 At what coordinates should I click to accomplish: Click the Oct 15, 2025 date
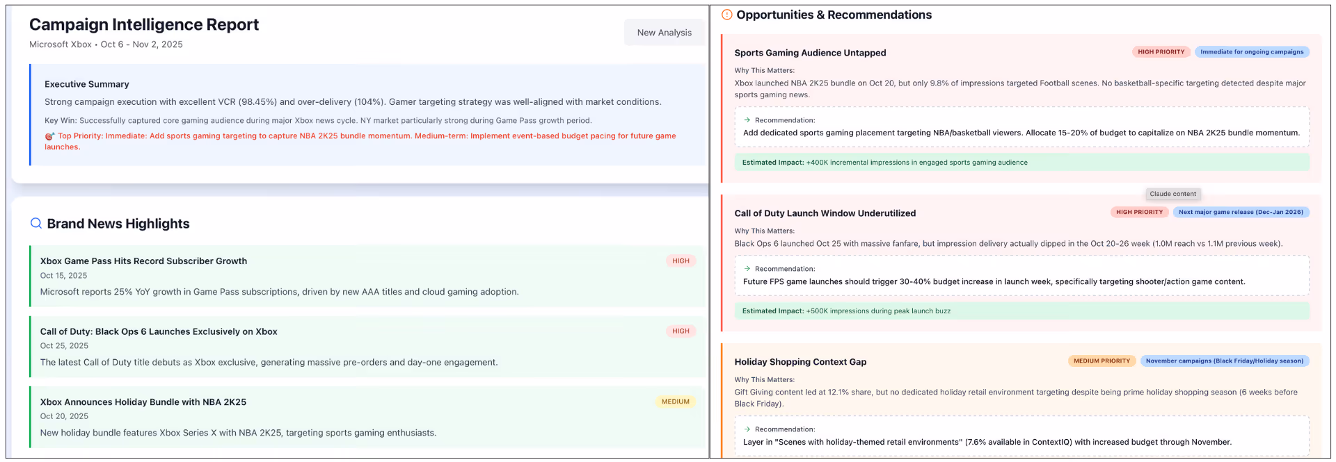tap(63, 276)
